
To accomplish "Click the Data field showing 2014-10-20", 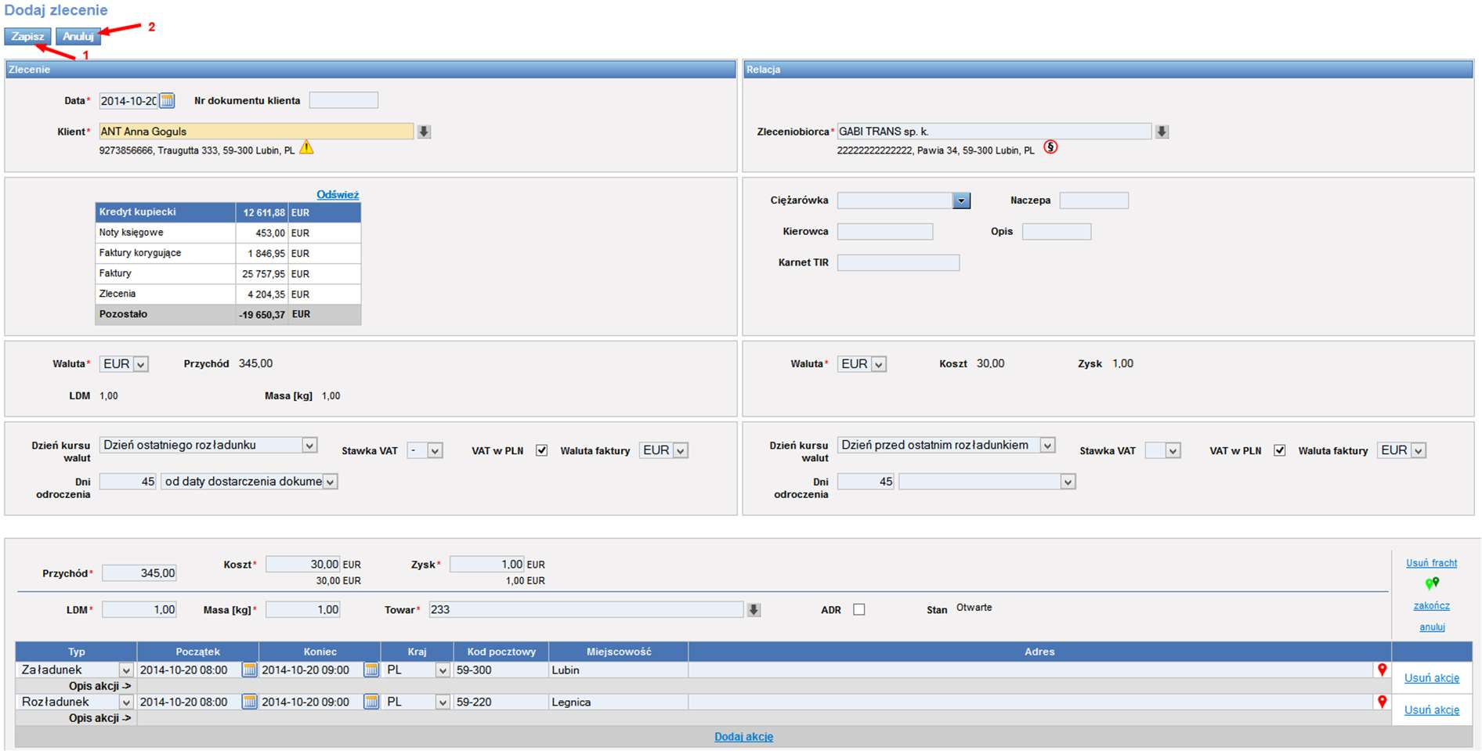I will point(128,100).
